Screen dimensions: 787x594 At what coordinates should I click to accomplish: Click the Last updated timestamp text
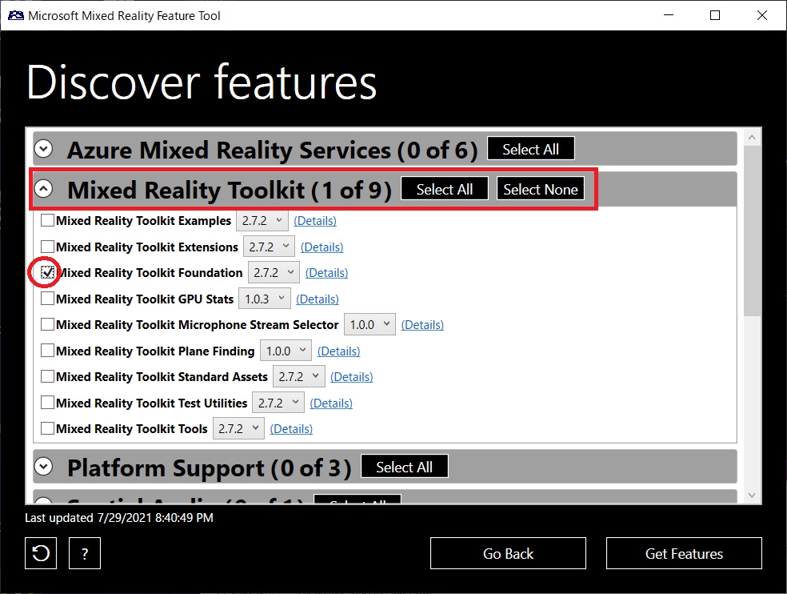click(x=119, y=518)
